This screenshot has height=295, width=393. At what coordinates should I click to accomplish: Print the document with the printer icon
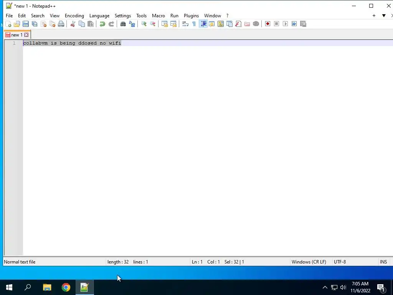tap(61, 24)
